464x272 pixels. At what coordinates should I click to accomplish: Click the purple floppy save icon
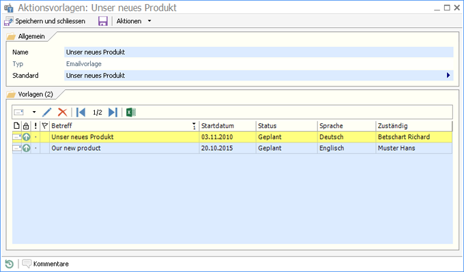[102, 21]
